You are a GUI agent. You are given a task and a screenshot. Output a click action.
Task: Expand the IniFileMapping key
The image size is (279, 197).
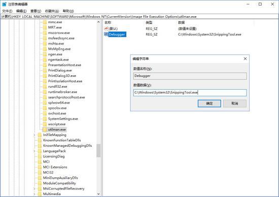pyautogui.click(x=34, y=135)
